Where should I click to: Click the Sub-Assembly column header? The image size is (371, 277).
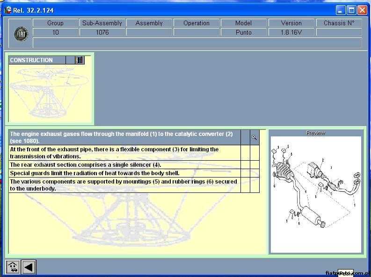102,23
